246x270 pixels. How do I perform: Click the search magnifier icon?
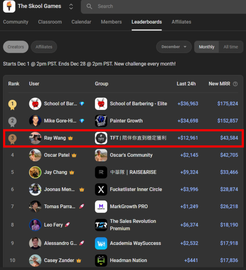[89, 6]
